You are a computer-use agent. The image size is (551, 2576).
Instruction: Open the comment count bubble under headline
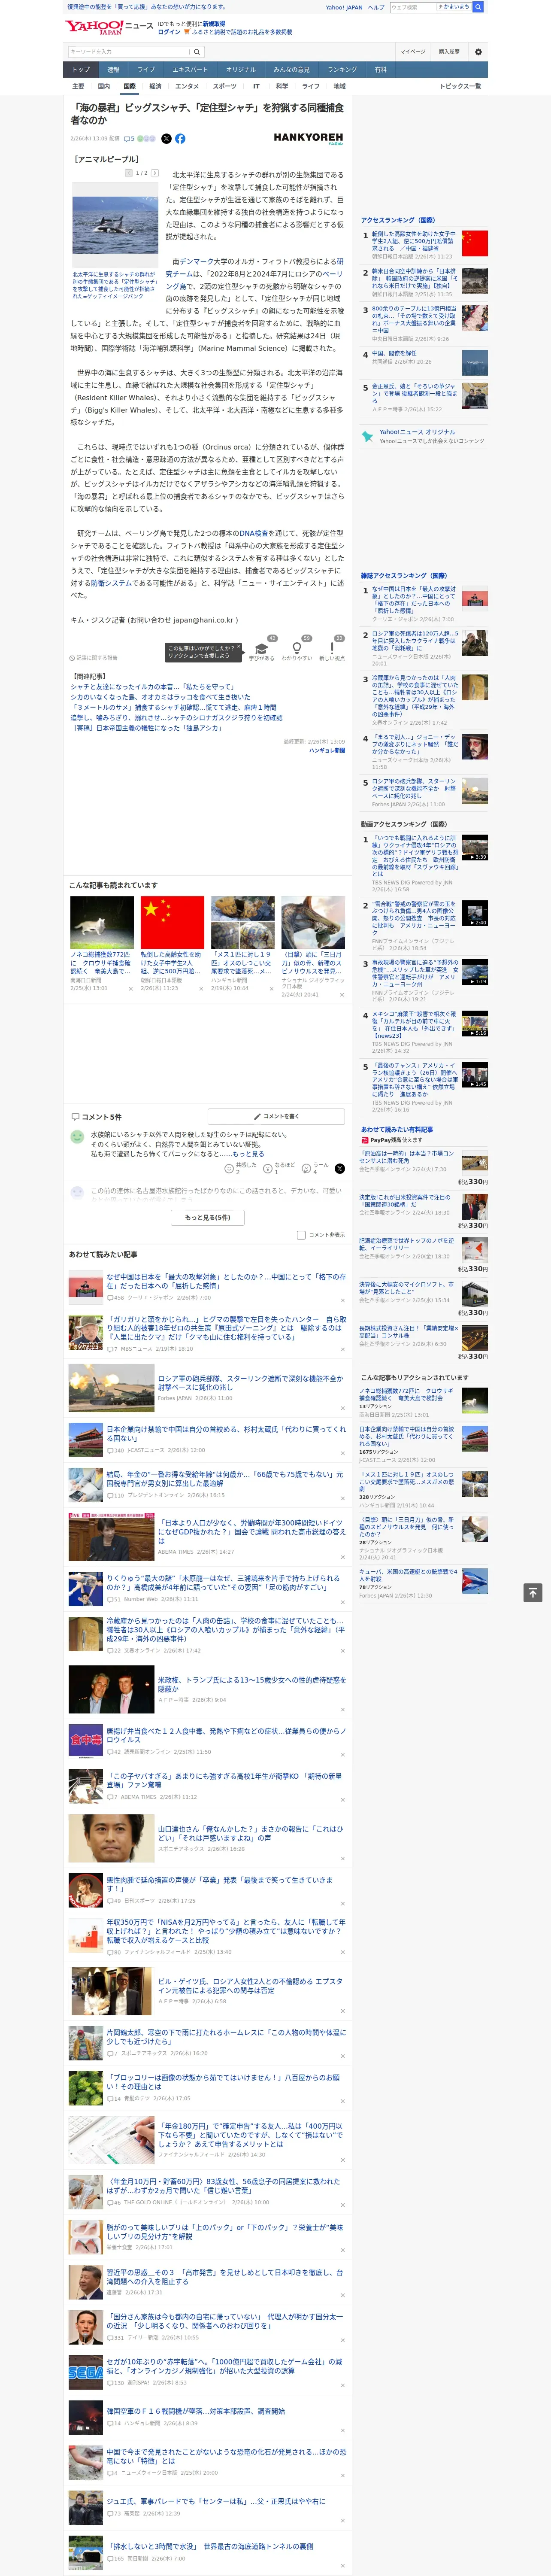point(129,139)
